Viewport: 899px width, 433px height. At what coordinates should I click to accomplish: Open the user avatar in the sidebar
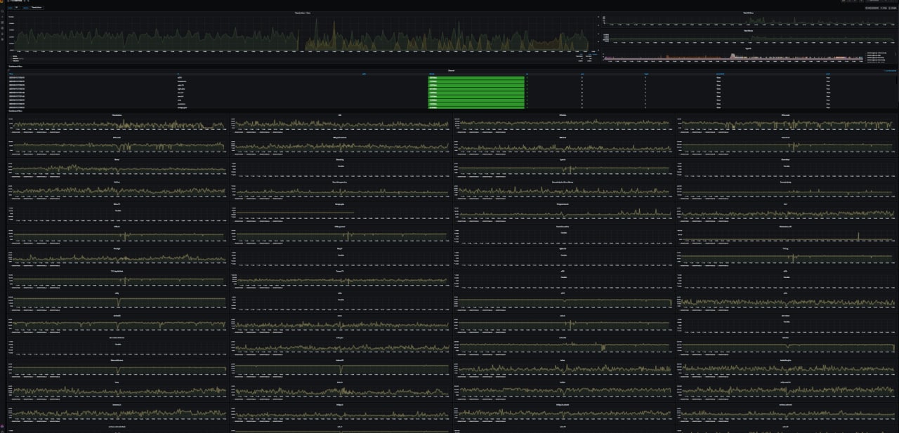pyautogui.click(x=2, y=426)
